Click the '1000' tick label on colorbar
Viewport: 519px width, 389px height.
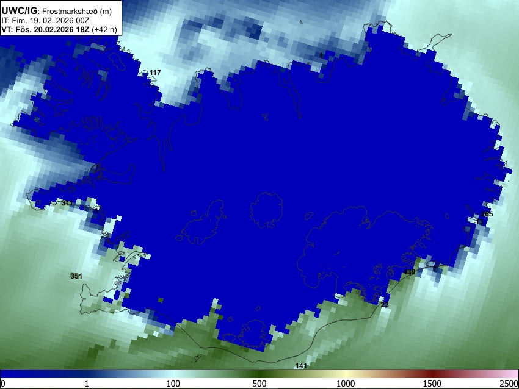(x=346, y=384)
